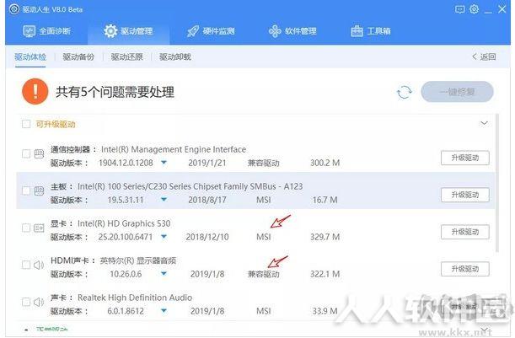Click 返回 back link
The width and height of the screenshot is (515, 338).
pyautogui.click(x=484, y=56)
